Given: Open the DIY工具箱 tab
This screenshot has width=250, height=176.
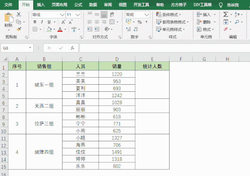Looking at the screenshot, I should point(202,5).
